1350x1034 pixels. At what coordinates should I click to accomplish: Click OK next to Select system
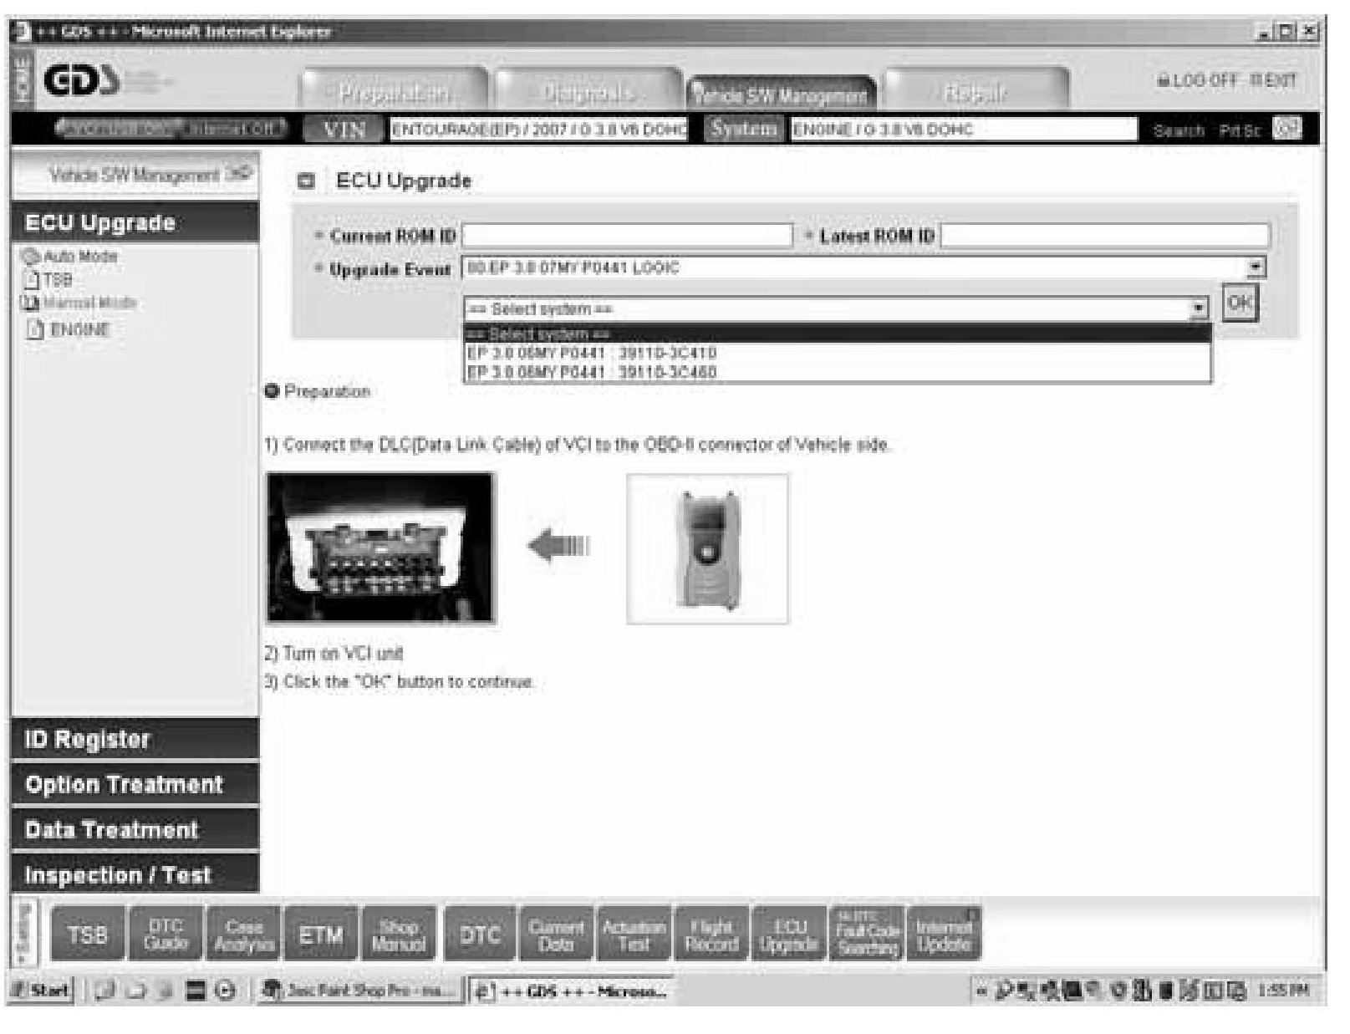coord(1239,303)
